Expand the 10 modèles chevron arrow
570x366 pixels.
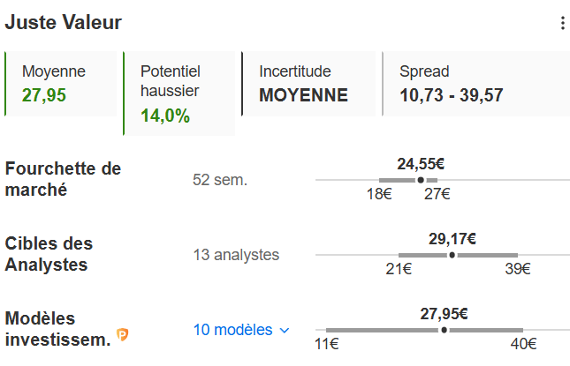coord(285,331)
